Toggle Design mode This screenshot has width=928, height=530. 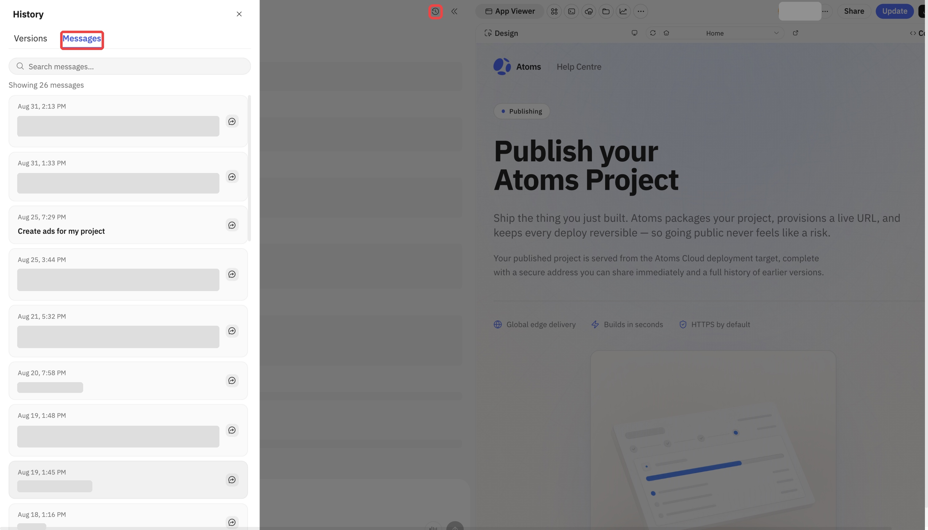coord(501,33)
